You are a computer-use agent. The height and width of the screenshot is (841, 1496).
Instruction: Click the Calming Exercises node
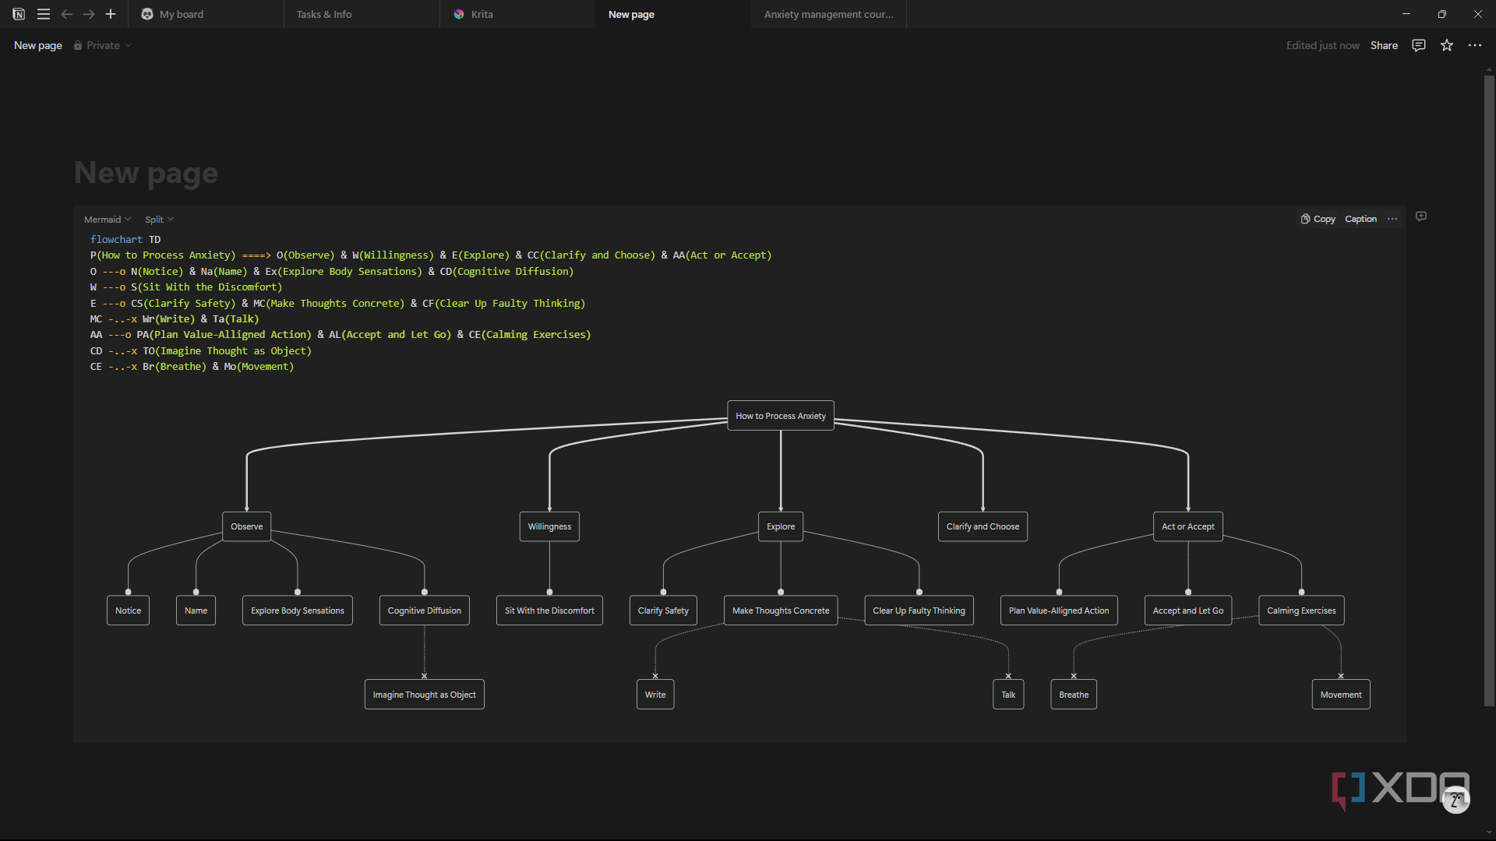pos(1301,611)
